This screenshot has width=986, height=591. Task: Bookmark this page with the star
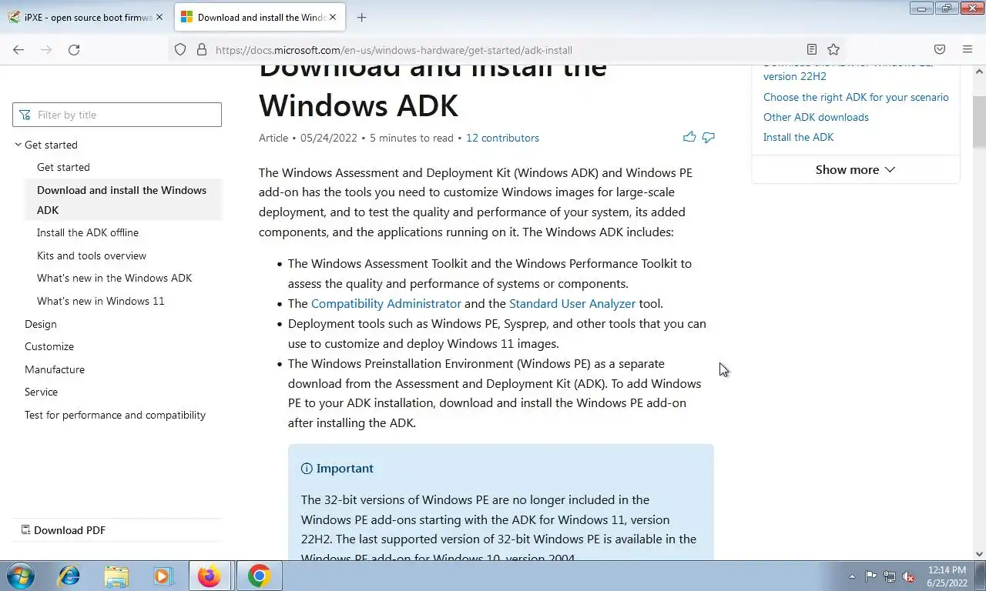(833, 49)
